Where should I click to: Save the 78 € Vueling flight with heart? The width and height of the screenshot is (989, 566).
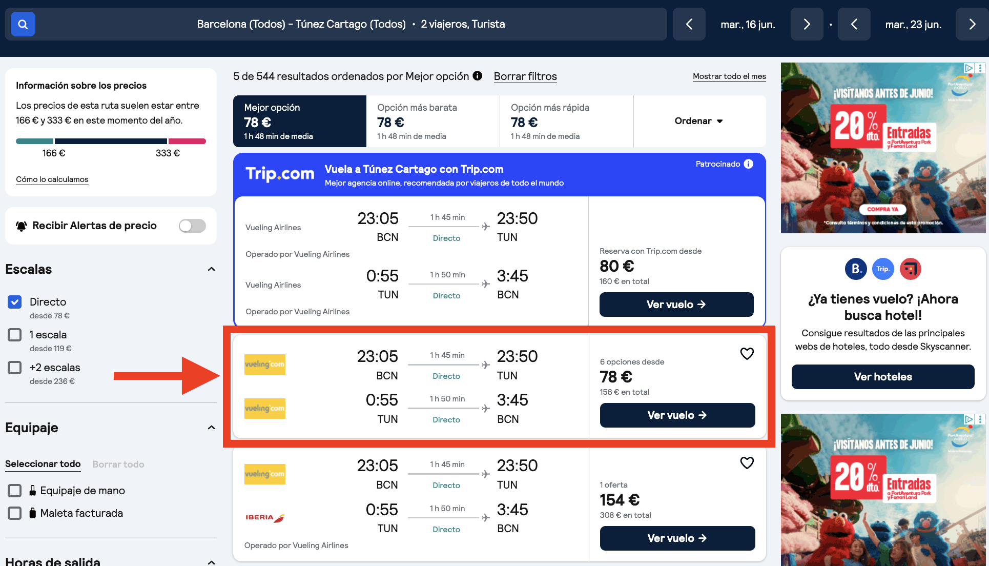[x=747, y=354]
